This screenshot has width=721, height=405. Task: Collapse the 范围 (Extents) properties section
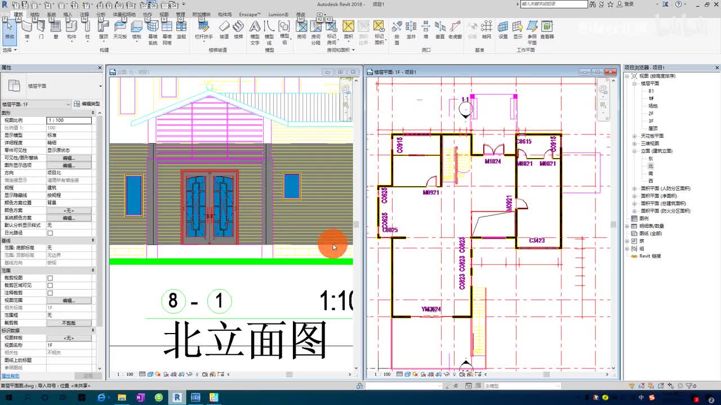[93, 271]
